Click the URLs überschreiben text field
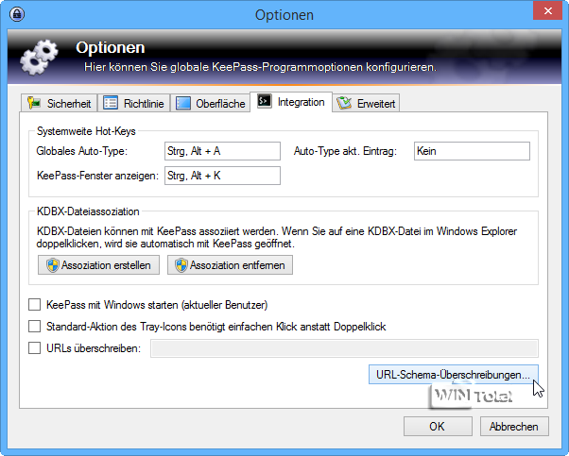Screen dimensions: 569x456 tap(344, 348)
